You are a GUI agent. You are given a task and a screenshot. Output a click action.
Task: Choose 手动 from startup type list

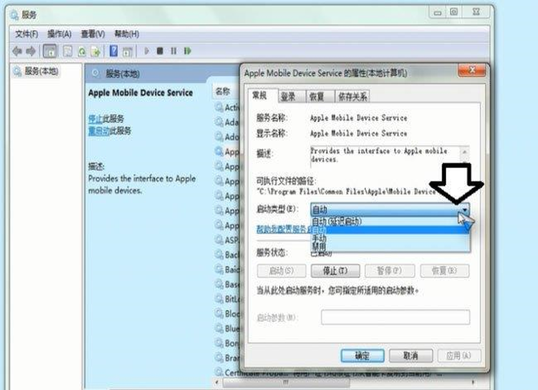click(x=390, y=238)
